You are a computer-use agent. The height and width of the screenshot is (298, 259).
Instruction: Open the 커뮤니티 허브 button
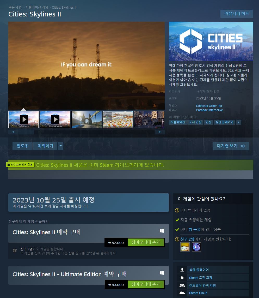(x=237, y=14)
